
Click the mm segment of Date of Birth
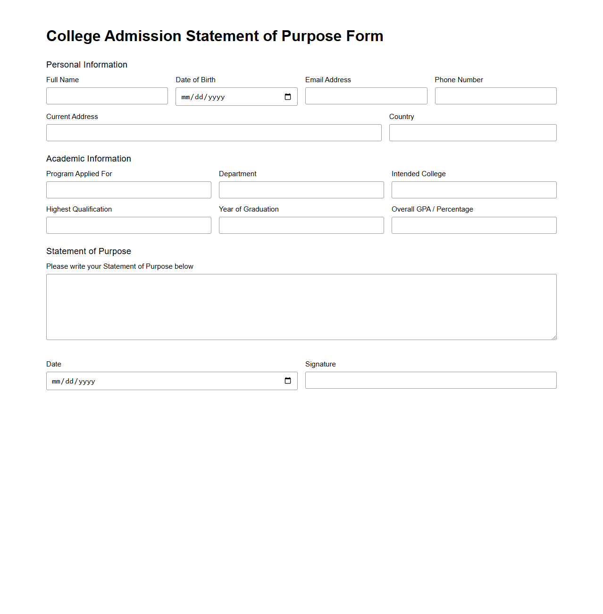pos(185,96)
